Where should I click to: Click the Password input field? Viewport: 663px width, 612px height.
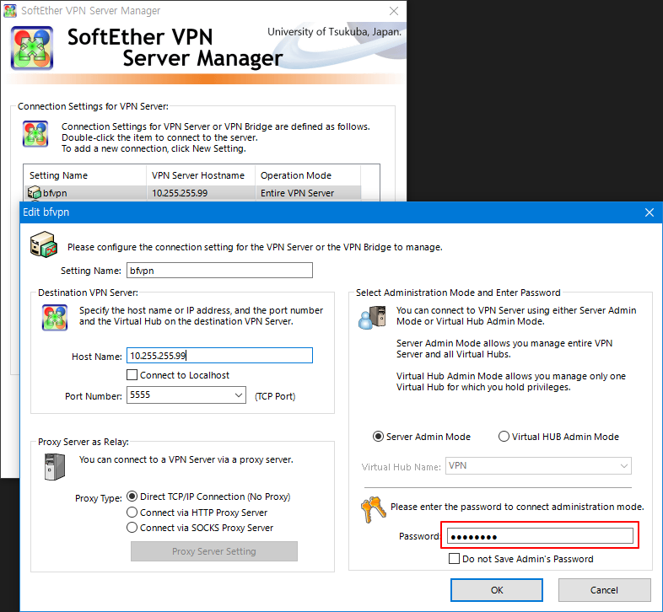(540, 536)
